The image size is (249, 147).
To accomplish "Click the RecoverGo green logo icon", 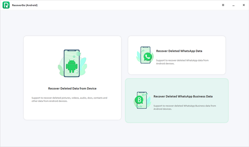I will 6,5.
